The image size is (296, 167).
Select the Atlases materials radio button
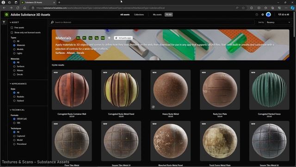click(x=14, y=71)
